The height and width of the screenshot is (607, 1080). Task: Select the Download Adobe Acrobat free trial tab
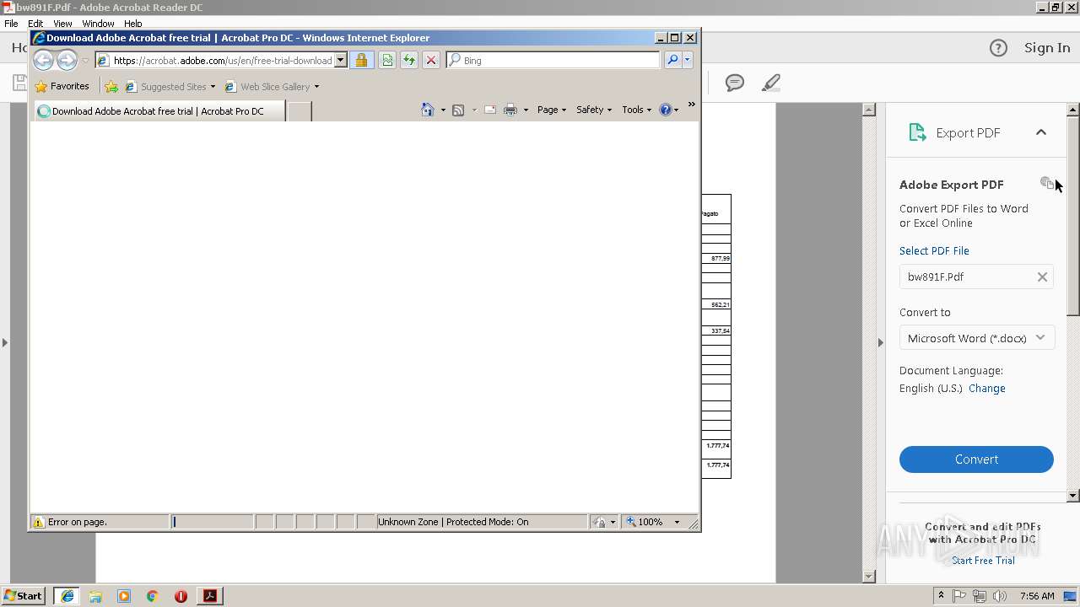point(159,110)
